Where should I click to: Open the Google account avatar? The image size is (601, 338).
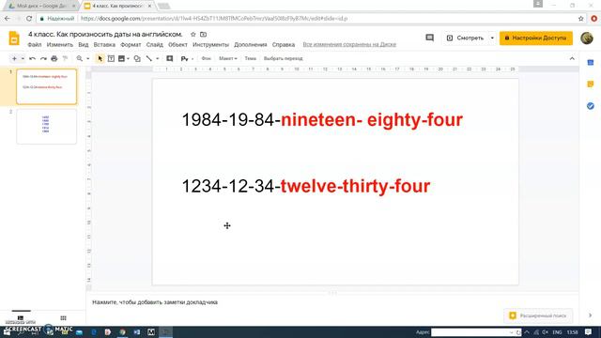[x=587, y=38]
